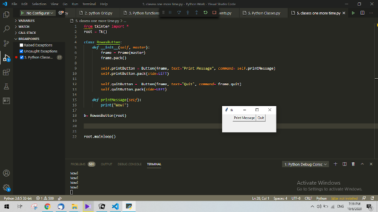Open launch.json configuration gear
The height and width of the screenshot is (212, 378).
pos(61,13)
